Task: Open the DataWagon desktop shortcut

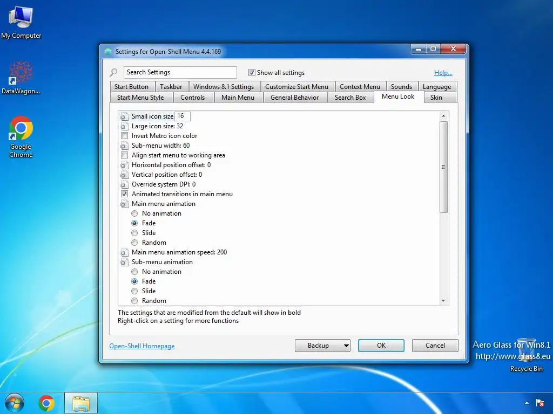Action: tap(21, 78)
